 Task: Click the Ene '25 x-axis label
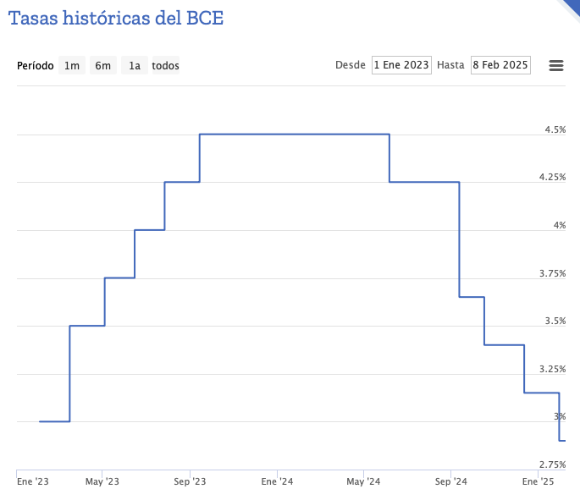(x=538, y=481)
